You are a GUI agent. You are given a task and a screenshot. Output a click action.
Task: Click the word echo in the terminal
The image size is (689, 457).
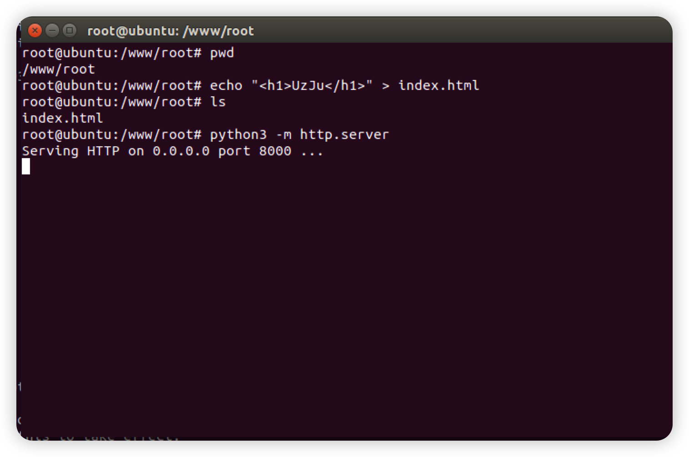point(226,86)
